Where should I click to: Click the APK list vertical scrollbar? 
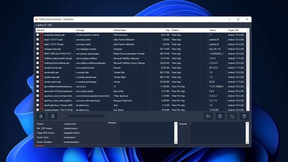click(x=248, y=70)
